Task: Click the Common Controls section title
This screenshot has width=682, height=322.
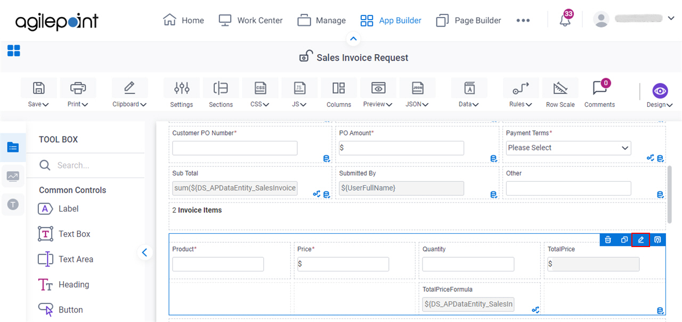Action: tap(72, 190)
